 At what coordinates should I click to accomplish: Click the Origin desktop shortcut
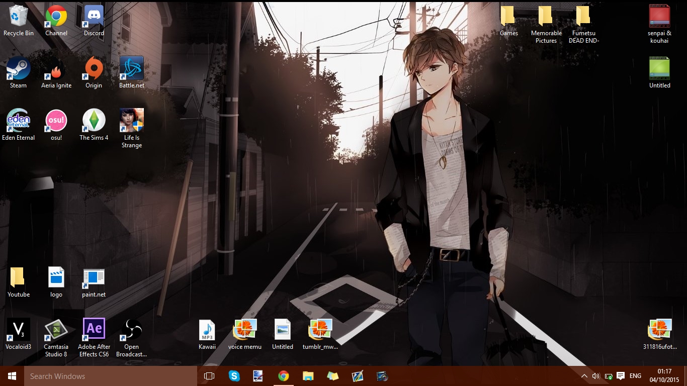pyautogui.click(x=94, y=73)
